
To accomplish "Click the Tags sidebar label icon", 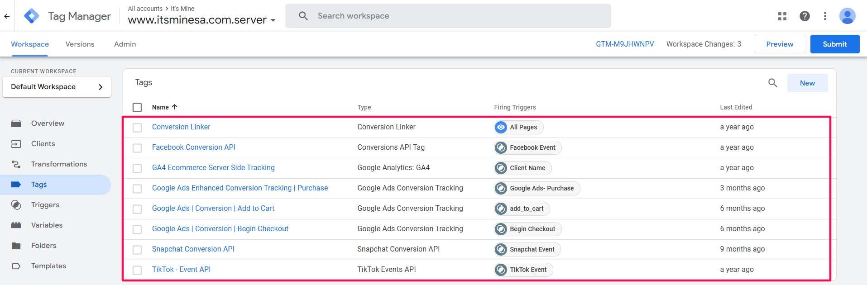I will tap(16, 185).
